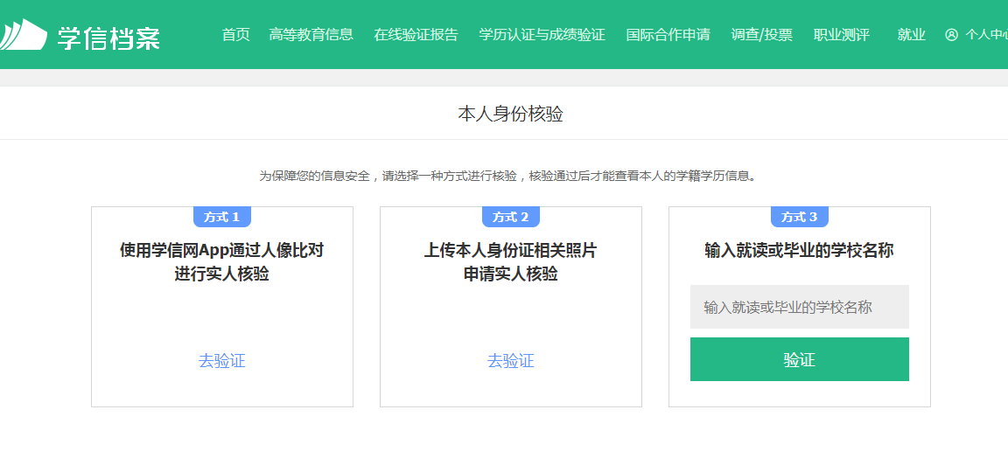Select the 方式 3 badge label
The width and height of the screenshot is (1008, 472).
(799, 217)
